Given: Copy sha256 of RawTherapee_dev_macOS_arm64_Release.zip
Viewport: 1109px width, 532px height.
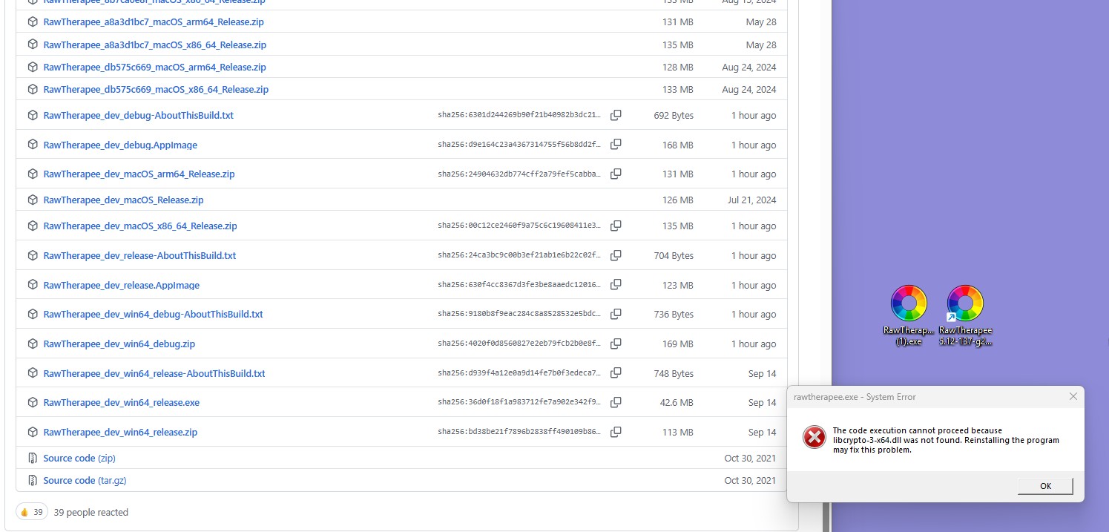Looking at the screenshot, I should (x=616, y=174).
